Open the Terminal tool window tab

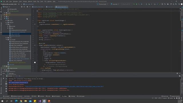[x=41, y=96]
